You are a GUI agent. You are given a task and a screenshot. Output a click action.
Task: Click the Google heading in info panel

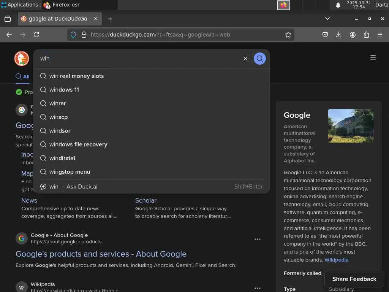click(297, 115)
